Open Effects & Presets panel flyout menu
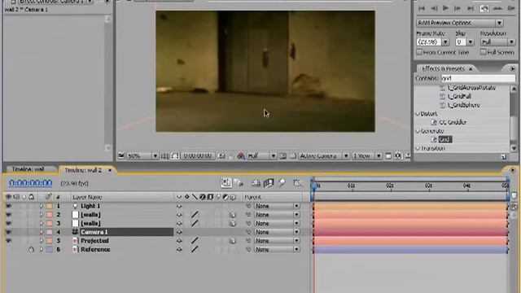The image size is (521, 293). point(512,68)
